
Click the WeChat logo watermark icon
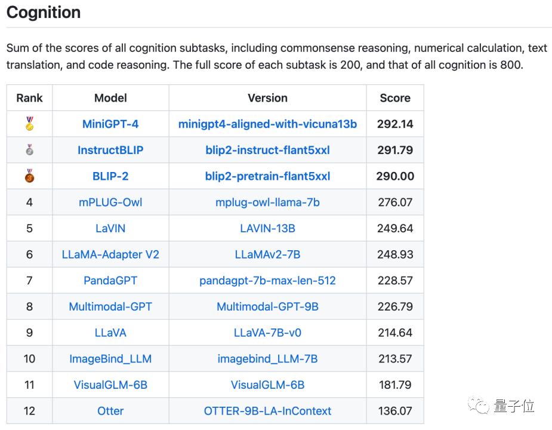pyautogui.click(x=479, y=406)
